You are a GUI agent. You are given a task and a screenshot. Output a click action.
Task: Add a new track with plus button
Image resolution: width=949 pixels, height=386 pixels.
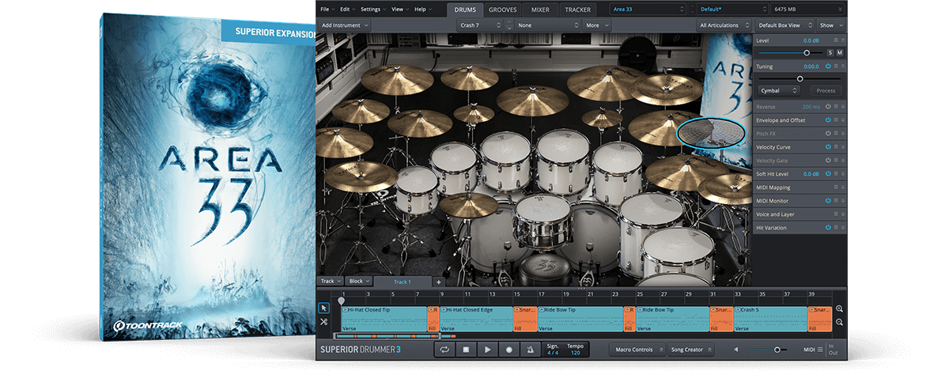(439, 282)
